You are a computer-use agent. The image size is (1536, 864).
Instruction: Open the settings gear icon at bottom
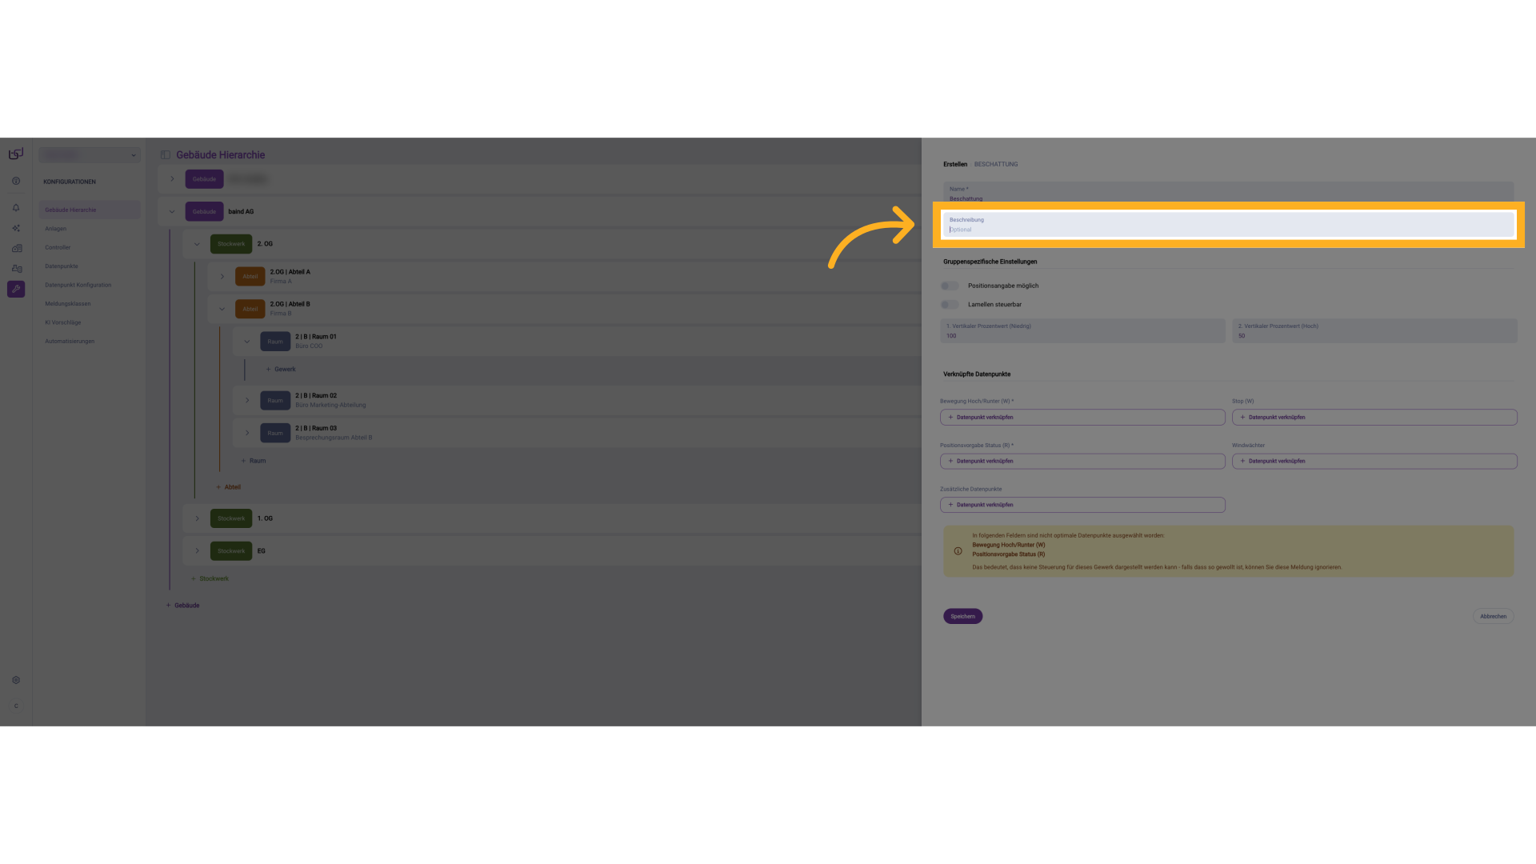(x=16, y=680)
